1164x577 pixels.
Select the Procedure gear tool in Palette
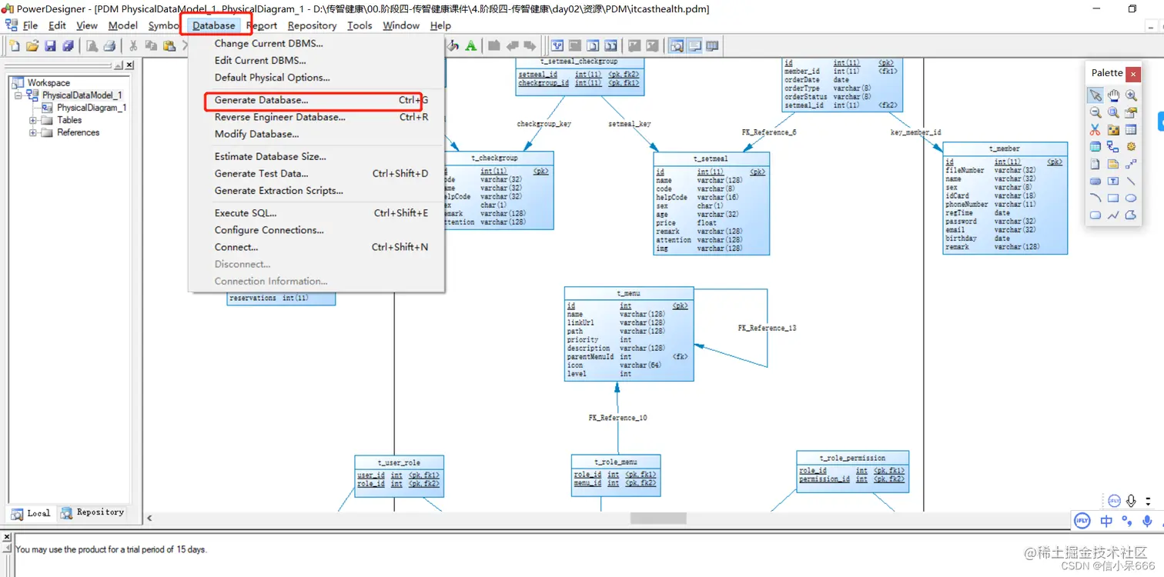click(x=1131, y=146)
